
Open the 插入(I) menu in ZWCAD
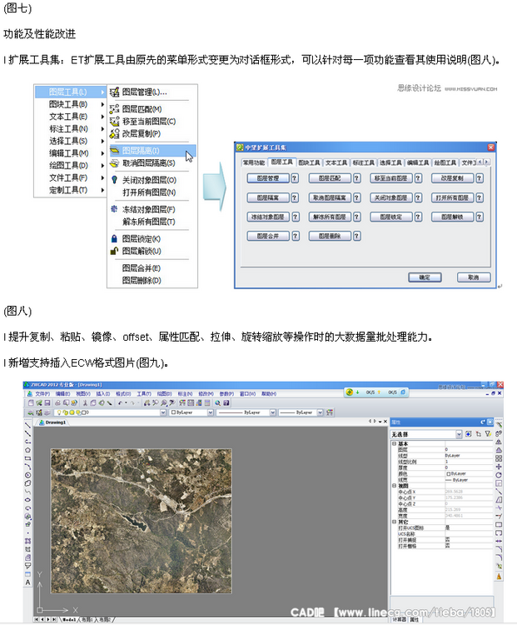(x=102, y=394)
